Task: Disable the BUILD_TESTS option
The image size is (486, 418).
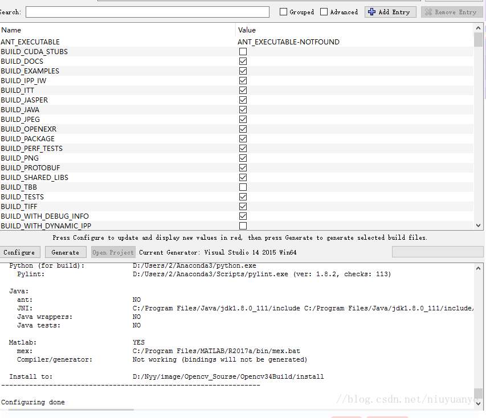Action: click(243, 196)
